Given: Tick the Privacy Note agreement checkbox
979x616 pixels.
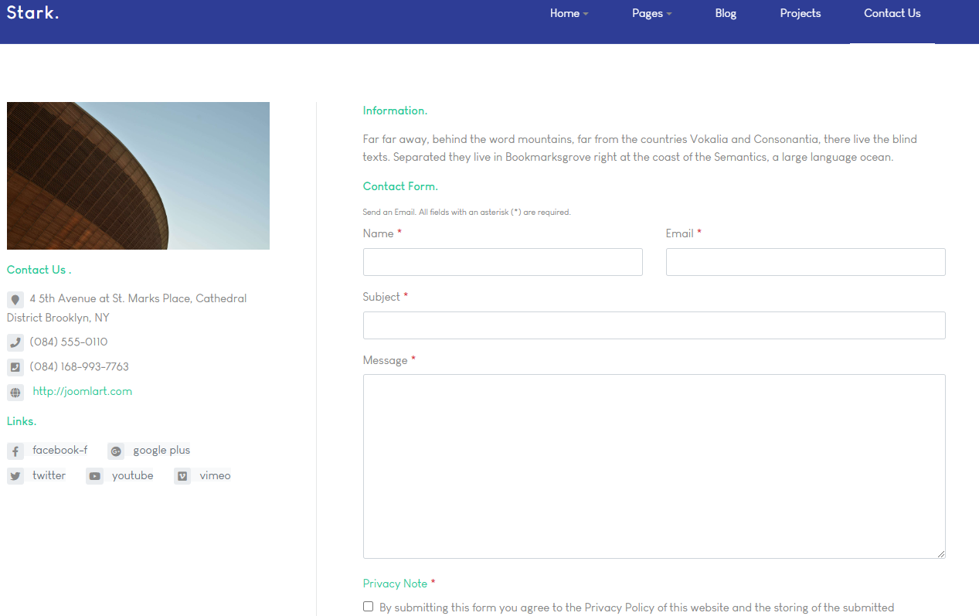Looking at the screenshot, I should pyautogui.click(x=368, y=607).
